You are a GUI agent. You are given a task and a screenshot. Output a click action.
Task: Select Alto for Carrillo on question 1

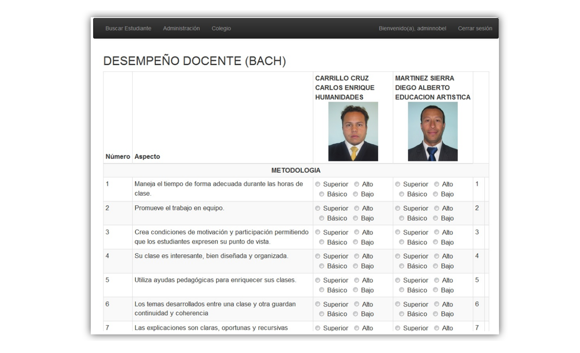[357, 185]
